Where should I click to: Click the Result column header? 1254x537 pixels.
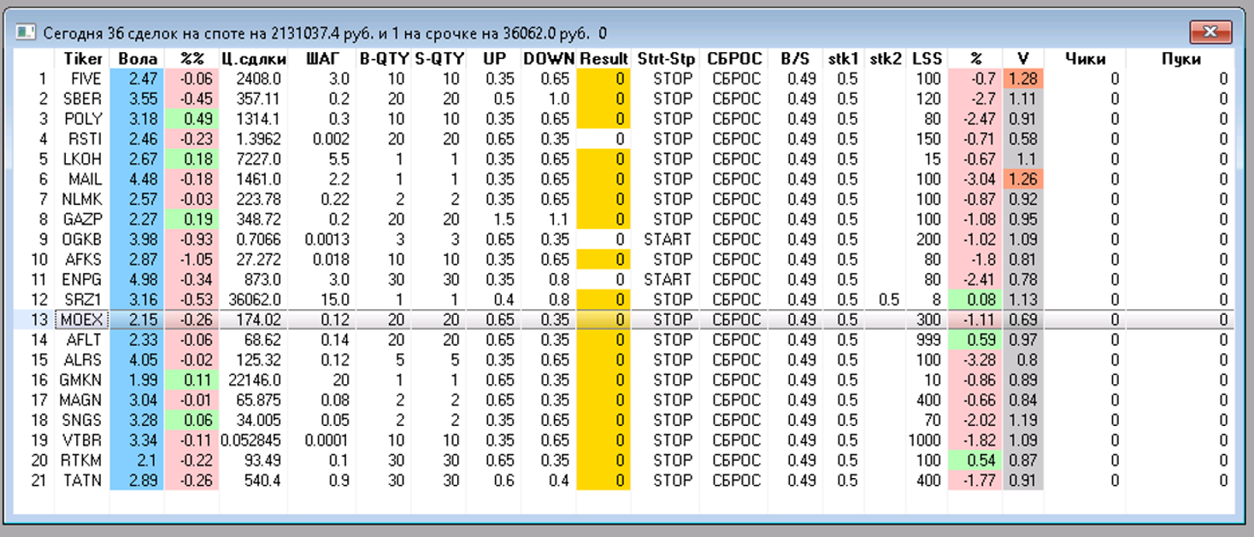603,59
